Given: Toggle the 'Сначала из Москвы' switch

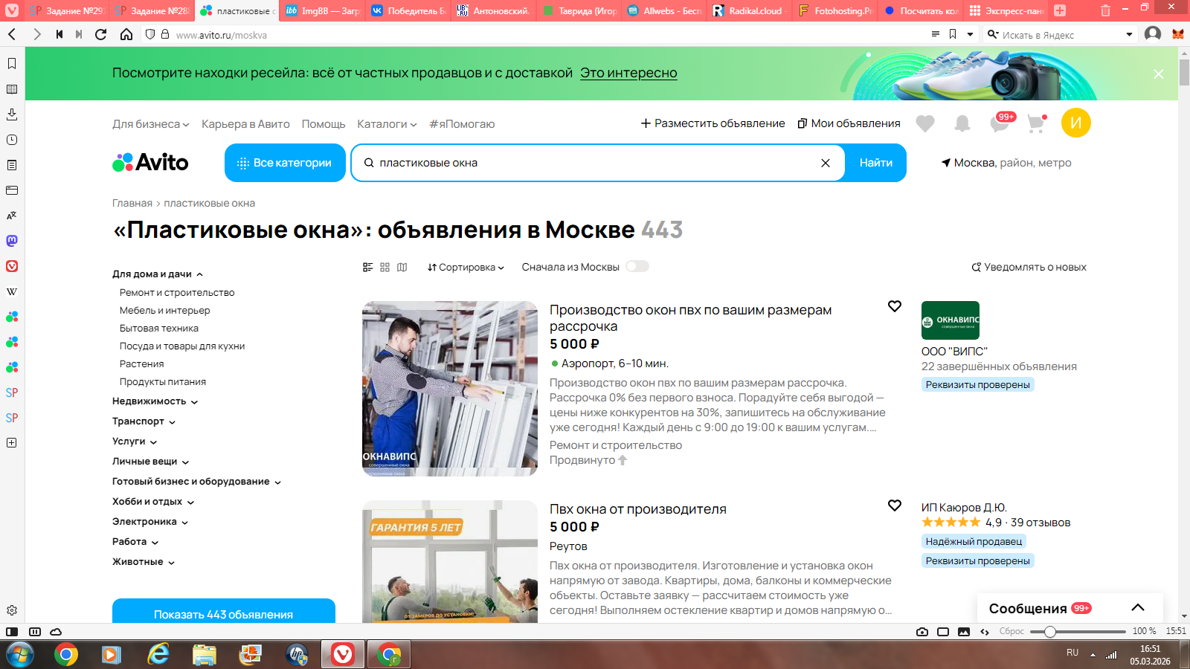Looking at the screenshot, I should (x=637, y=266).
